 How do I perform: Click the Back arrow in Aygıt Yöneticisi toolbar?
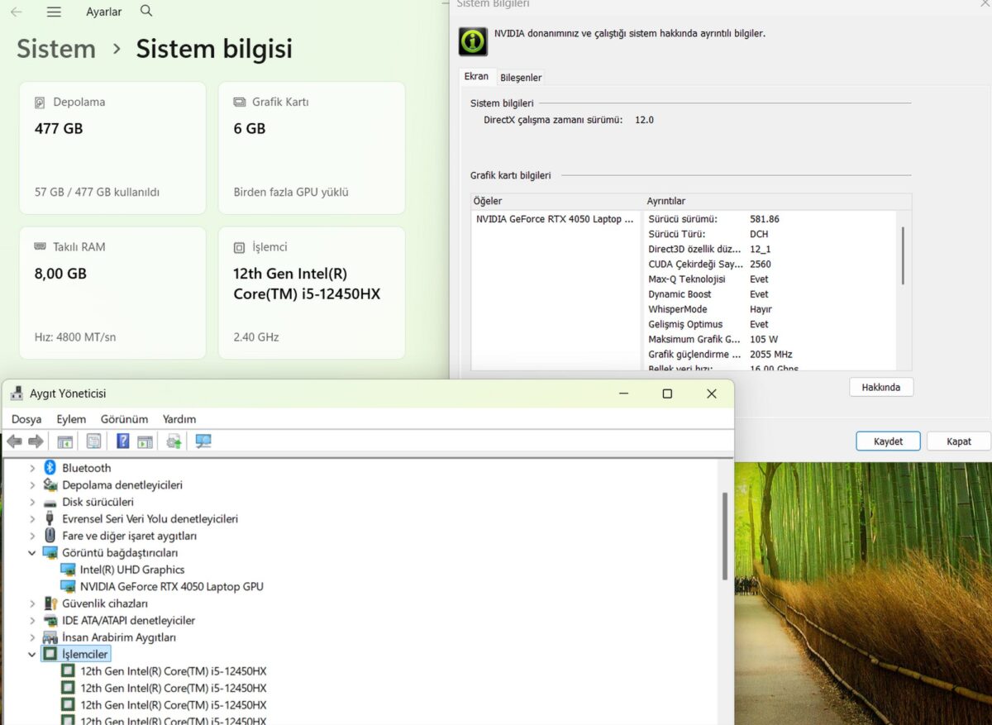[14, 441]
